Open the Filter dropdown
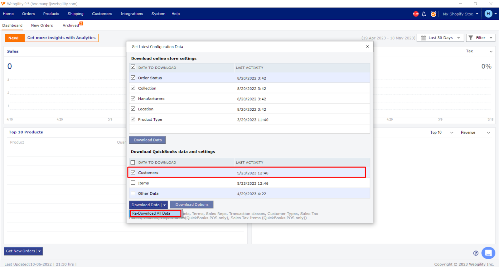Image resolution: width=499 pixels, height=267 pixels. [x=481, y=38]
